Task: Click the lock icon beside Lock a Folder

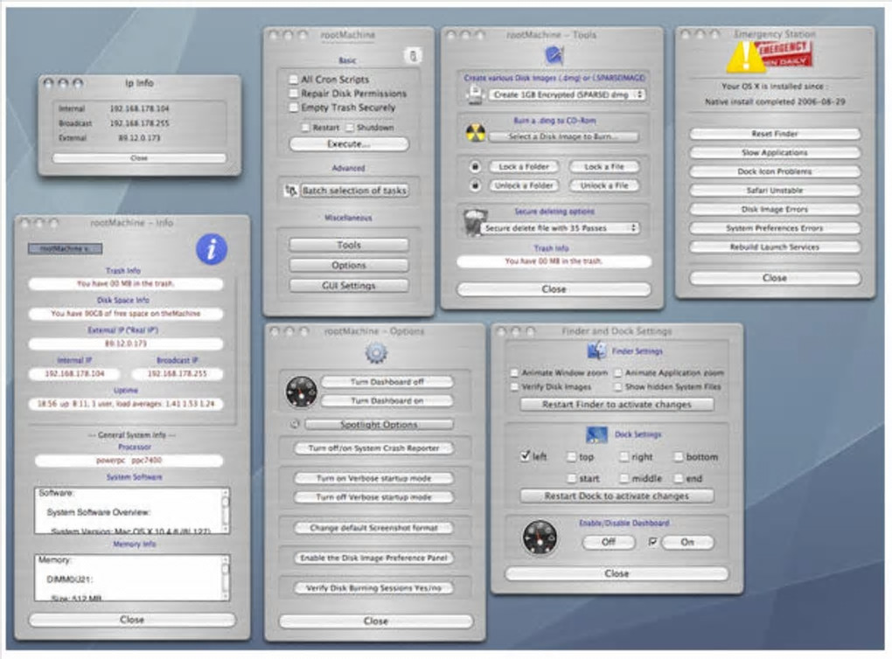Action: (x=475, y=167)
